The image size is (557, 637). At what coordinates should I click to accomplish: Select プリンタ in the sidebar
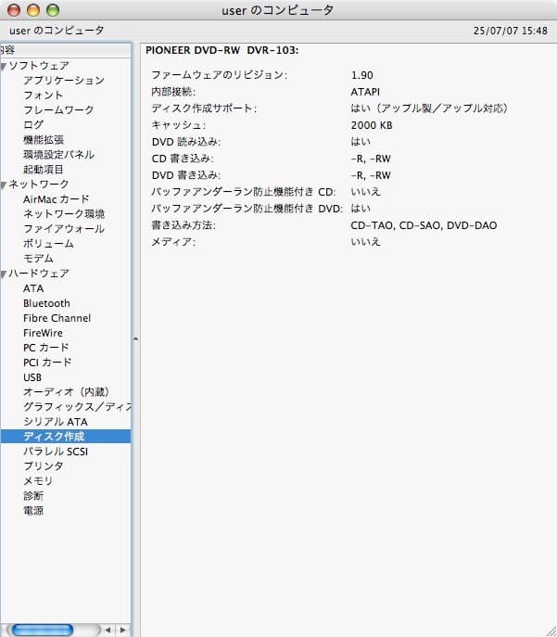pyautogui.click(x=44, y=466)
